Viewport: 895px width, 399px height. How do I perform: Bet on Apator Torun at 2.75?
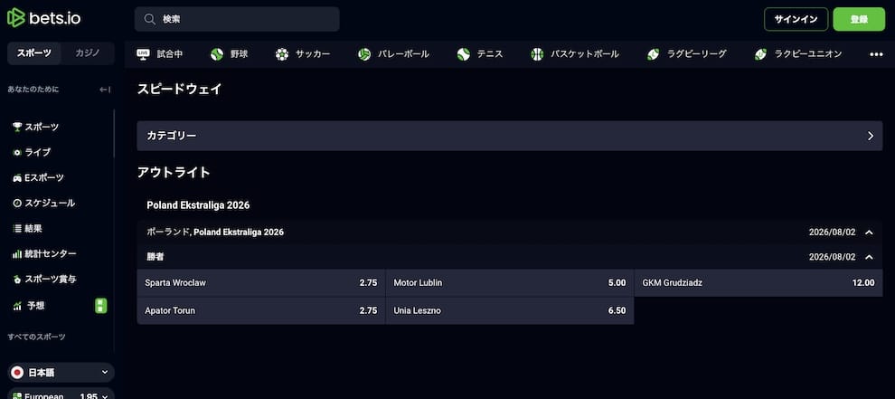261,311
